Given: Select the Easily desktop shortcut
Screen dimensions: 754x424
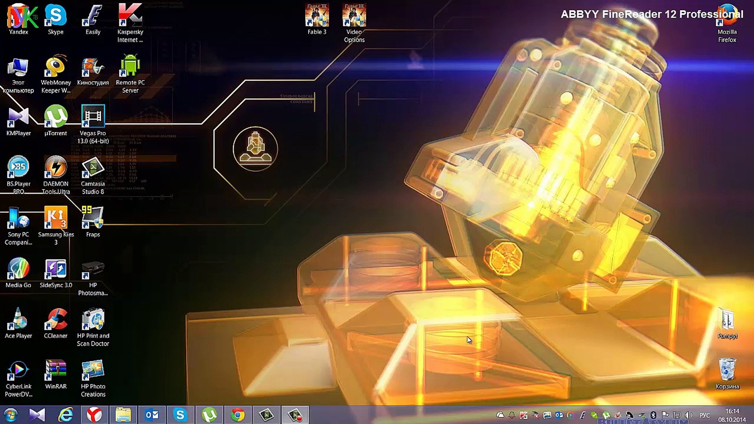Looking at the screenshot, I should pos(93,20).
